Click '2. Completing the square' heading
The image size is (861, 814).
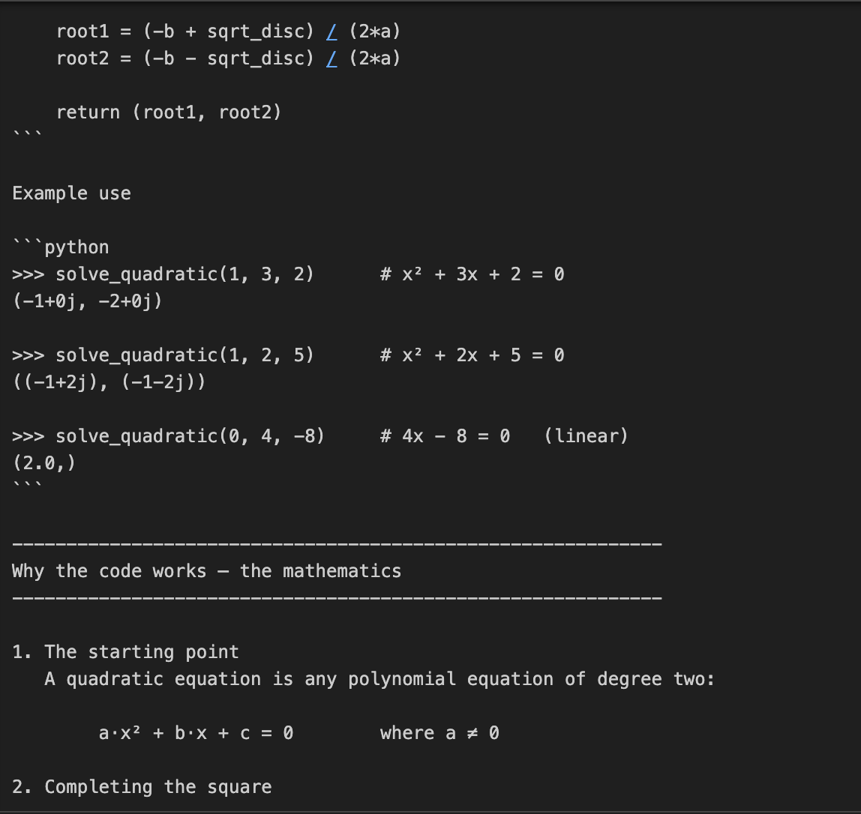pos(142,787)
